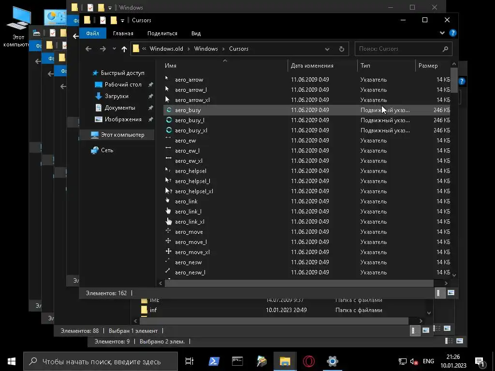
Task: Open recent locations dropdown chevron
Action: click(114, 49)
